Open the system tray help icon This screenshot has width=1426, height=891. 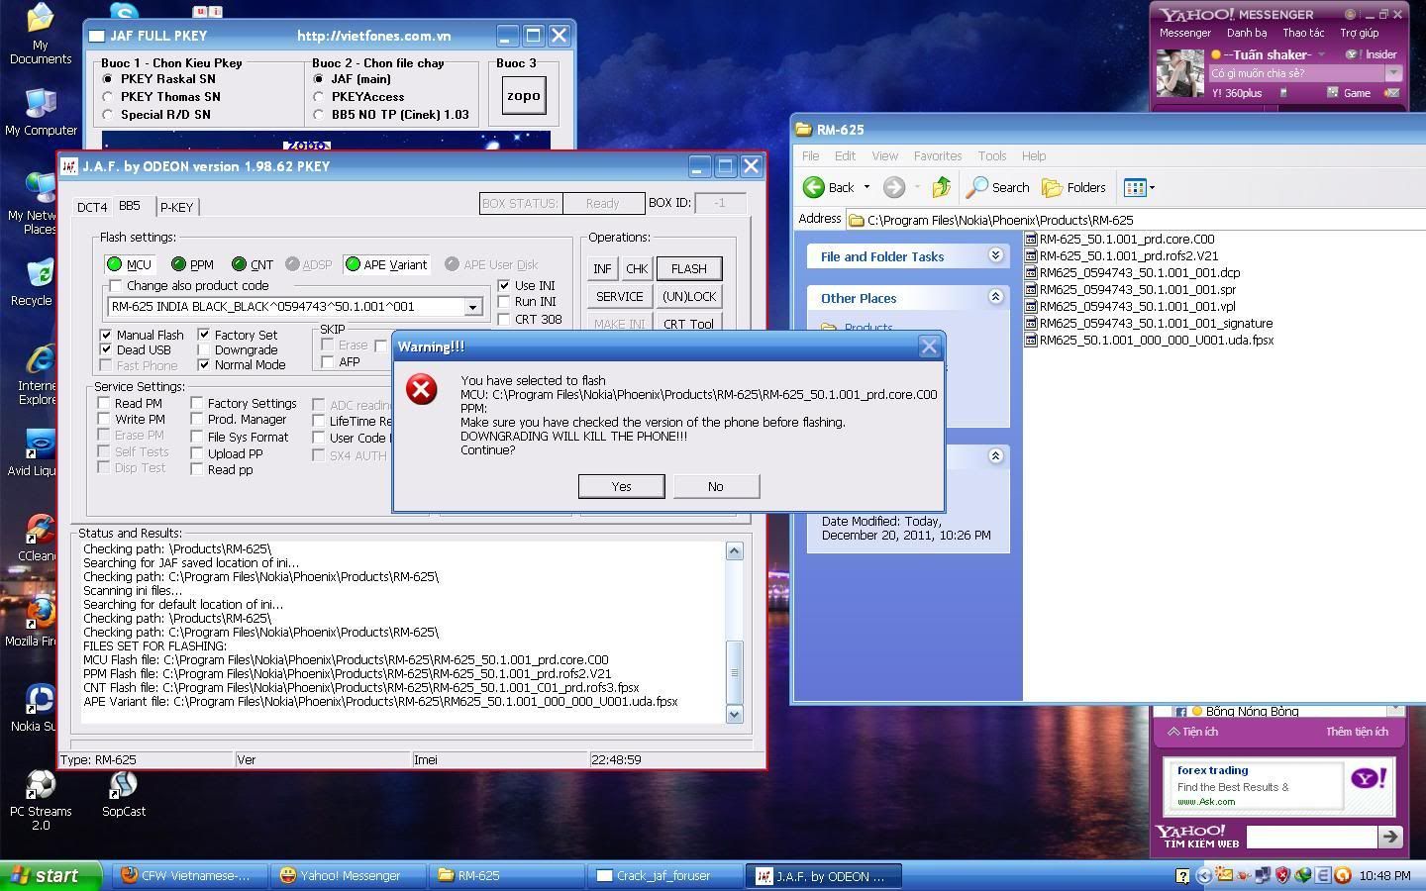(1182, 875)
